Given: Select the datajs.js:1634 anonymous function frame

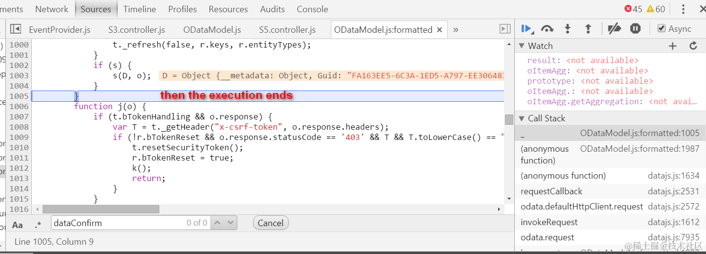Looking at the screenshot, I should coord(610,176).
